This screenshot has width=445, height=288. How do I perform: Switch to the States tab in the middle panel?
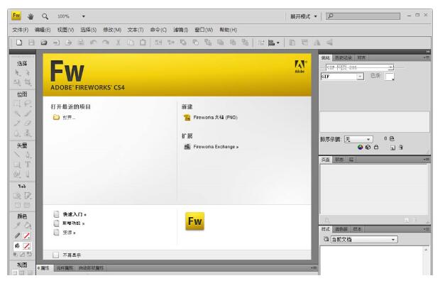pyautogui.click(x=339, y=160)
